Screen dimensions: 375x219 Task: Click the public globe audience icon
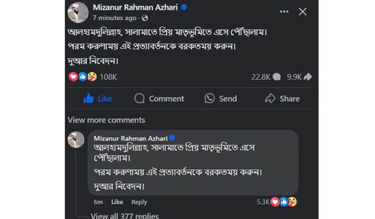click(x=145, y=18)
